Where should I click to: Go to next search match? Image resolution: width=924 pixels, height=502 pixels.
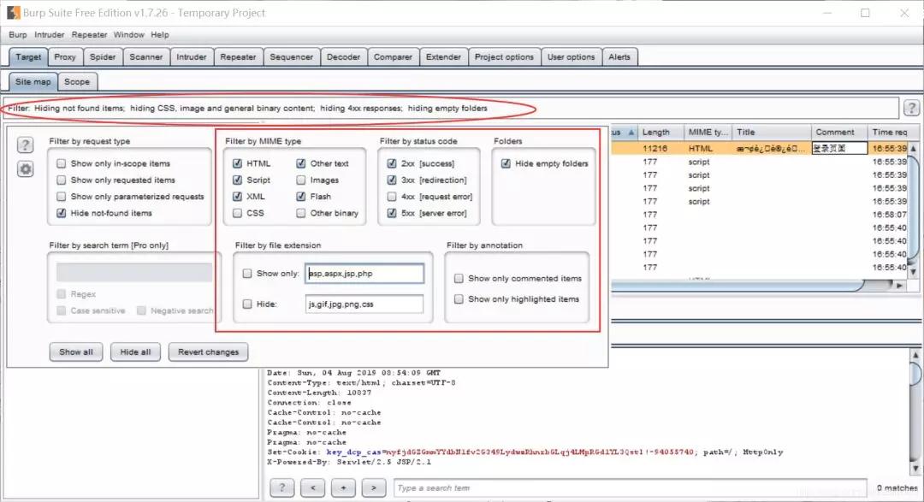click(373, 487)
